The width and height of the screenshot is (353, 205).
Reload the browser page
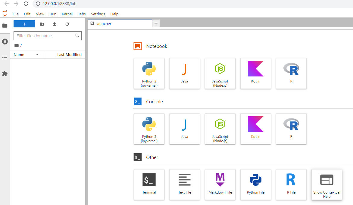tap(26, 4)
